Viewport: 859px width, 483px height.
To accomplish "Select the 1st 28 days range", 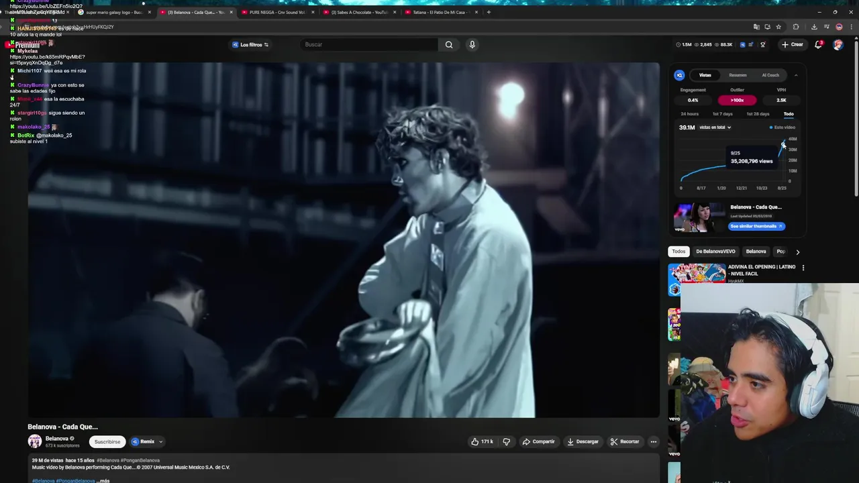I will pos(758,114).
